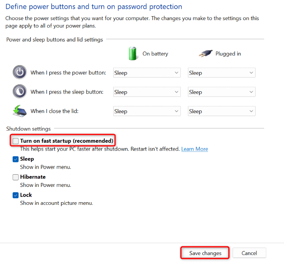Viewport: 284px width, 262px height.
Task: Expand sleep button On battery dropdown
Action: 146,92
